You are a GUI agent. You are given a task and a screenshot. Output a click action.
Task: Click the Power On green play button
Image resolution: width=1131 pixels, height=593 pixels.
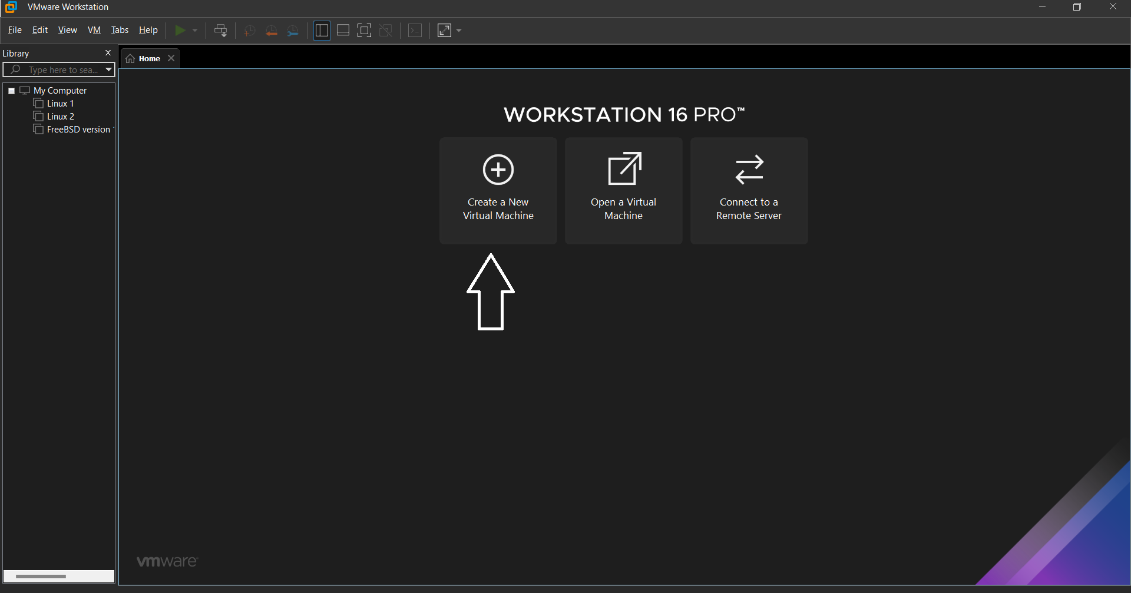180,30
